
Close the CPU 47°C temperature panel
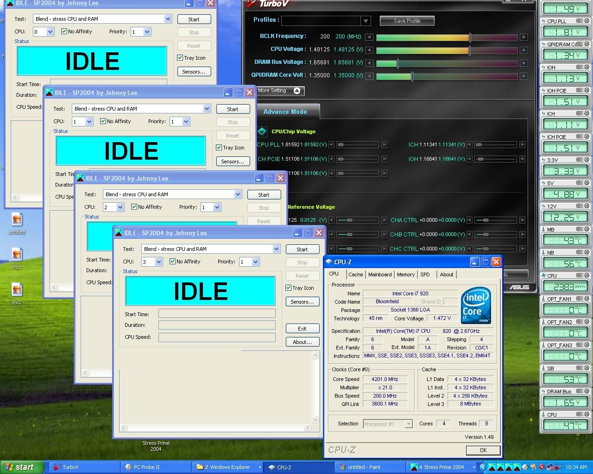pyautogui.click(x=587, y=414)
